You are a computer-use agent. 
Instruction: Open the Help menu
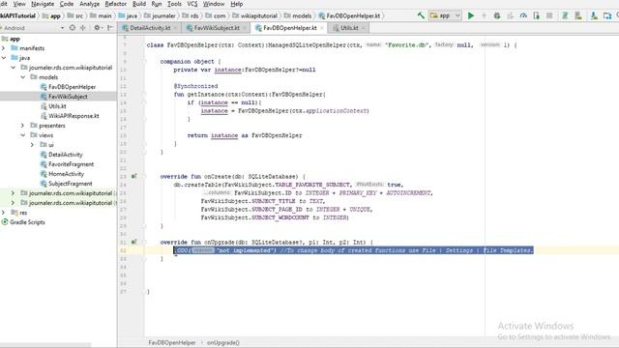[x=236, y=4]
